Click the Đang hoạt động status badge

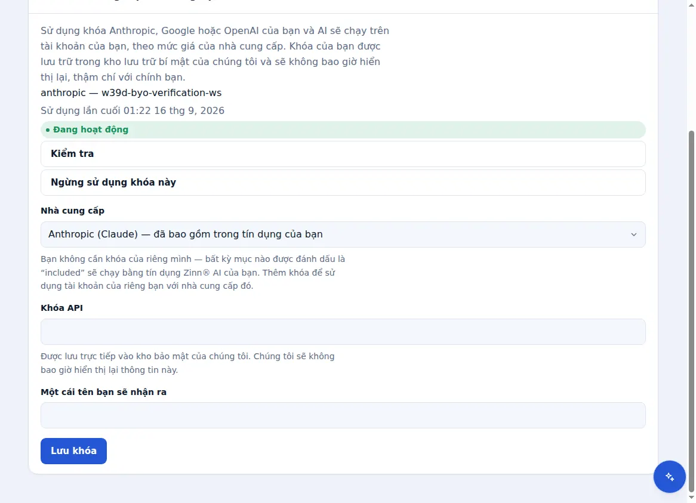coord(343,129)
